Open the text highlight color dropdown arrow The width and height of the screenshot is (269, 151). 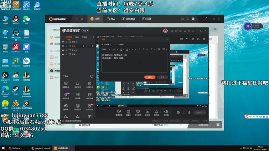[x=129, y=49]
